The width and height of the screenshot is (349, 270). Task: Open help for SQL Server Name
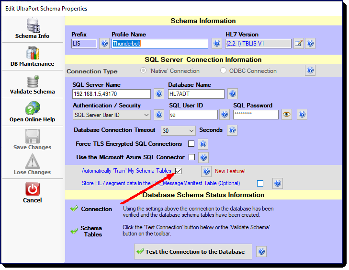coord(158,94)
